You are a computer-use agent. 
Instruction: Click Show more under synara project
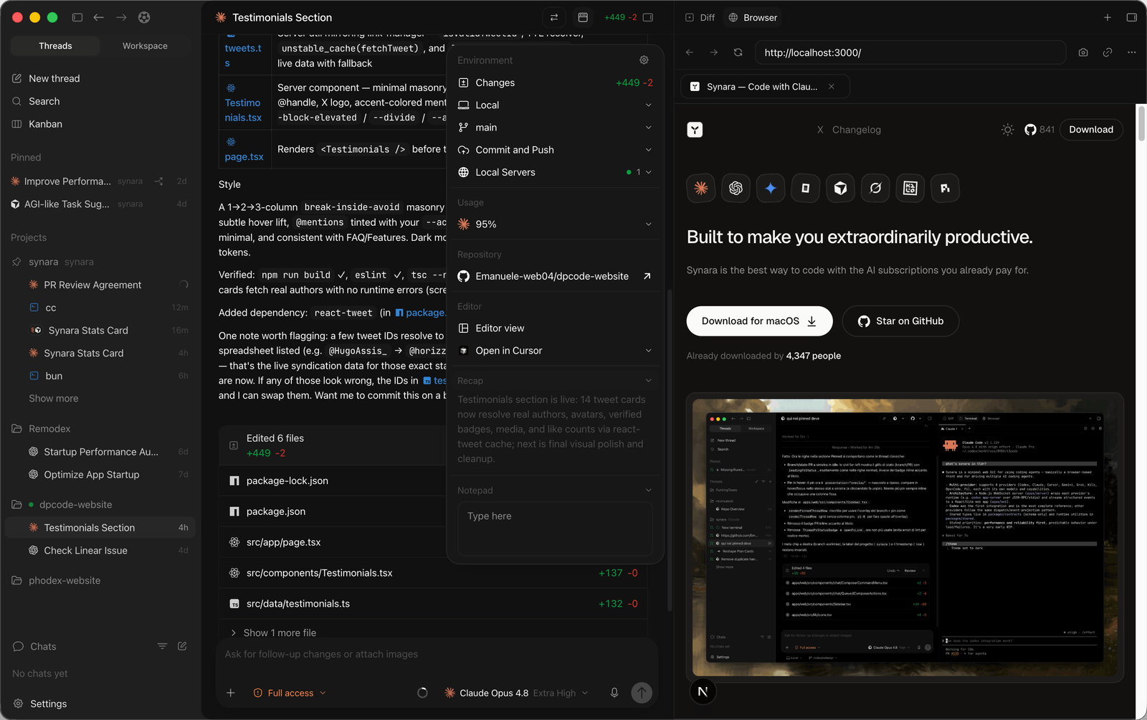point(54,399)
